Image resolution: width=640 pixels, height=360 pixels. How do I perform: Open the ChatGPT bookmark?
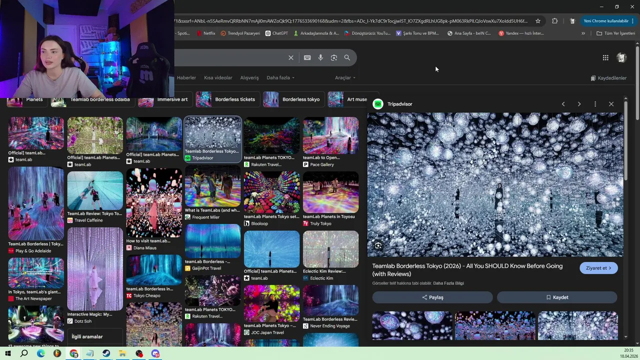(276, 33)
